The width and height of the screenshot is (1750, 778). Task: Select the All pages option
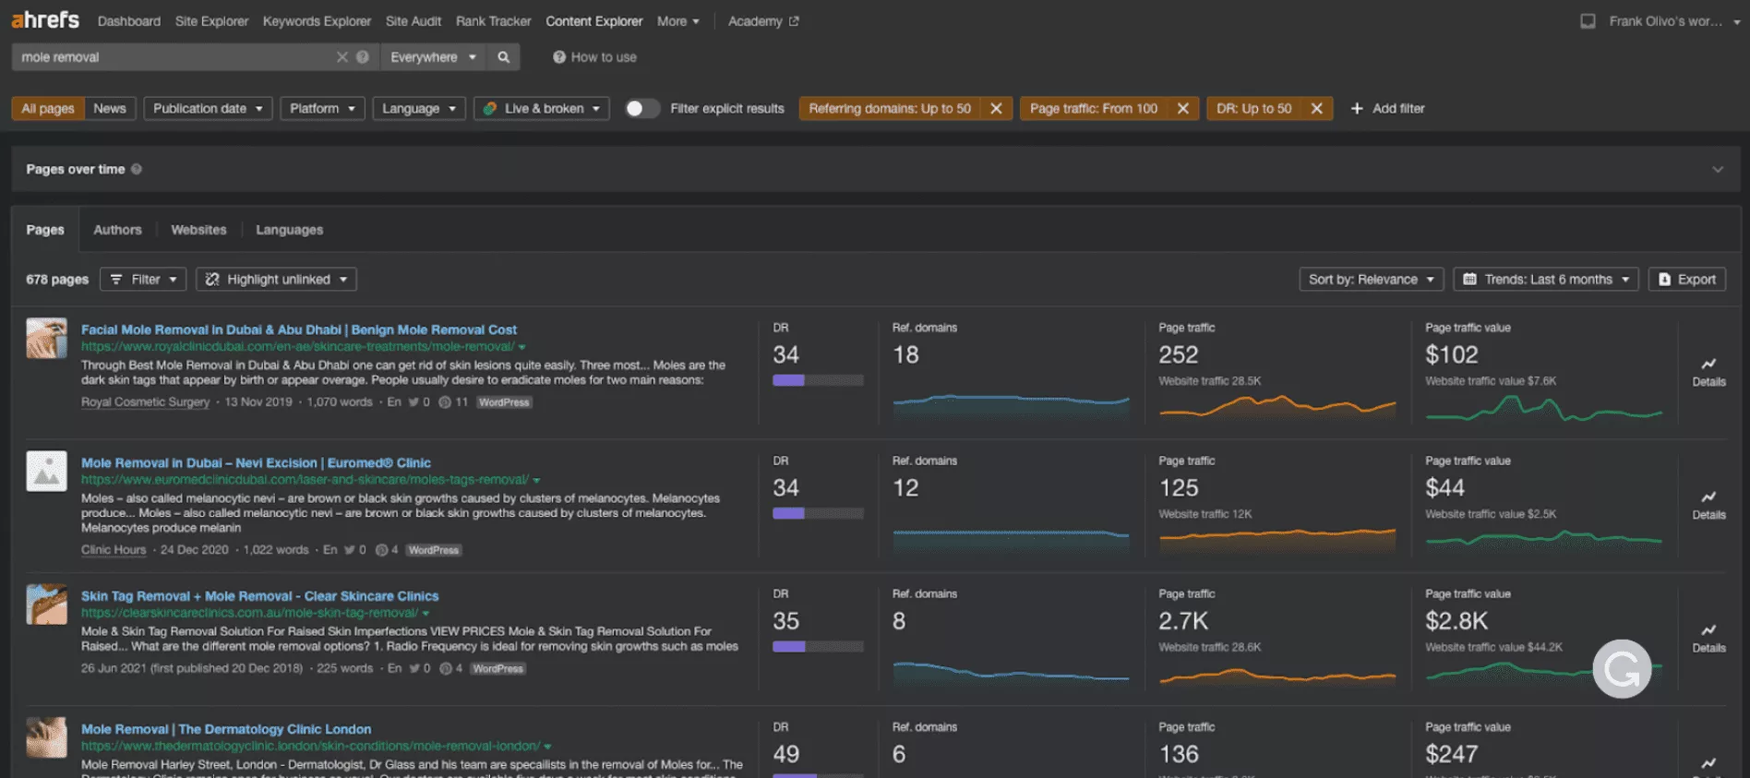(48, 109)
